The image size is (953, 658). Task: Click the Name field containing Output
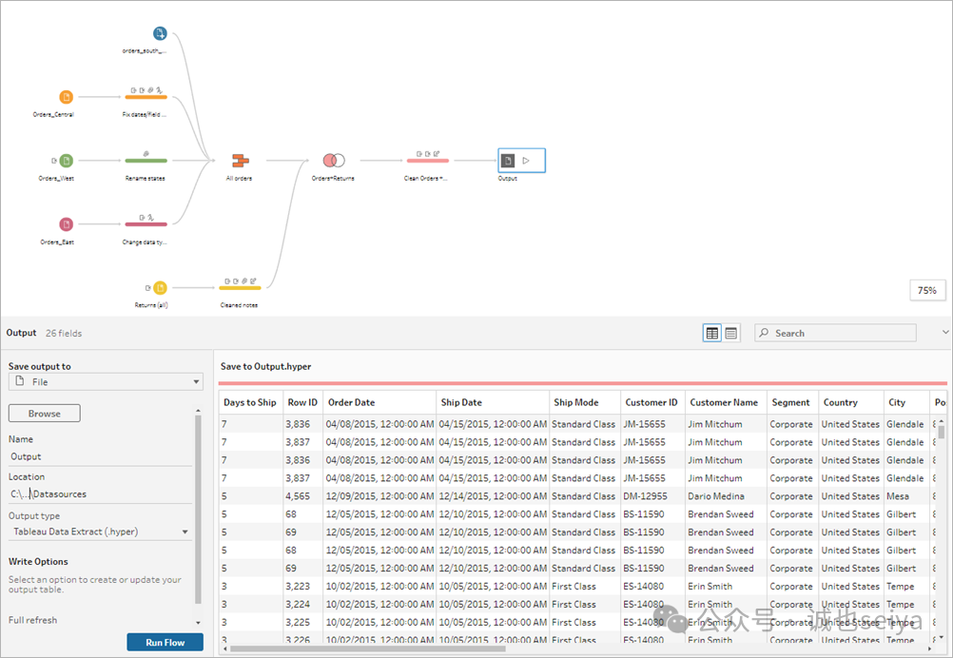pyautogui.click(x=100, y=457)
